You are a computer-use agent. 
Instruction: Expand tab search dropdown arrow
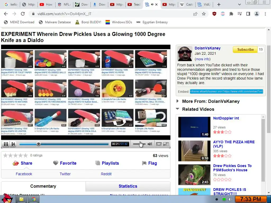(x=239, y=4)
